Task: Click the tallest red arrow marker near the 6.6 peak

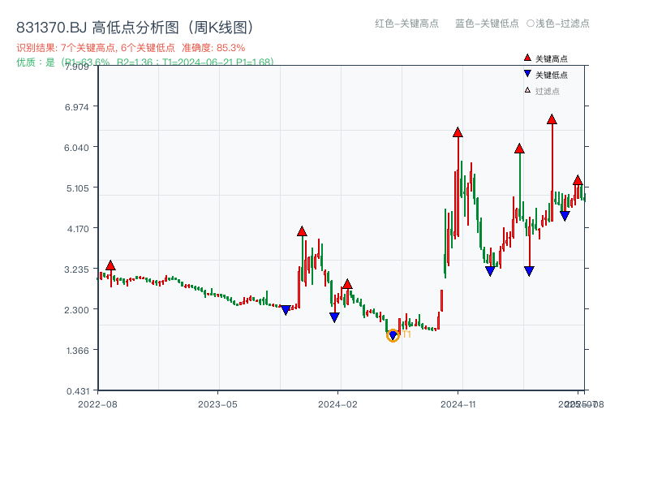Action: pyautogui.click(x=552, y=120)
